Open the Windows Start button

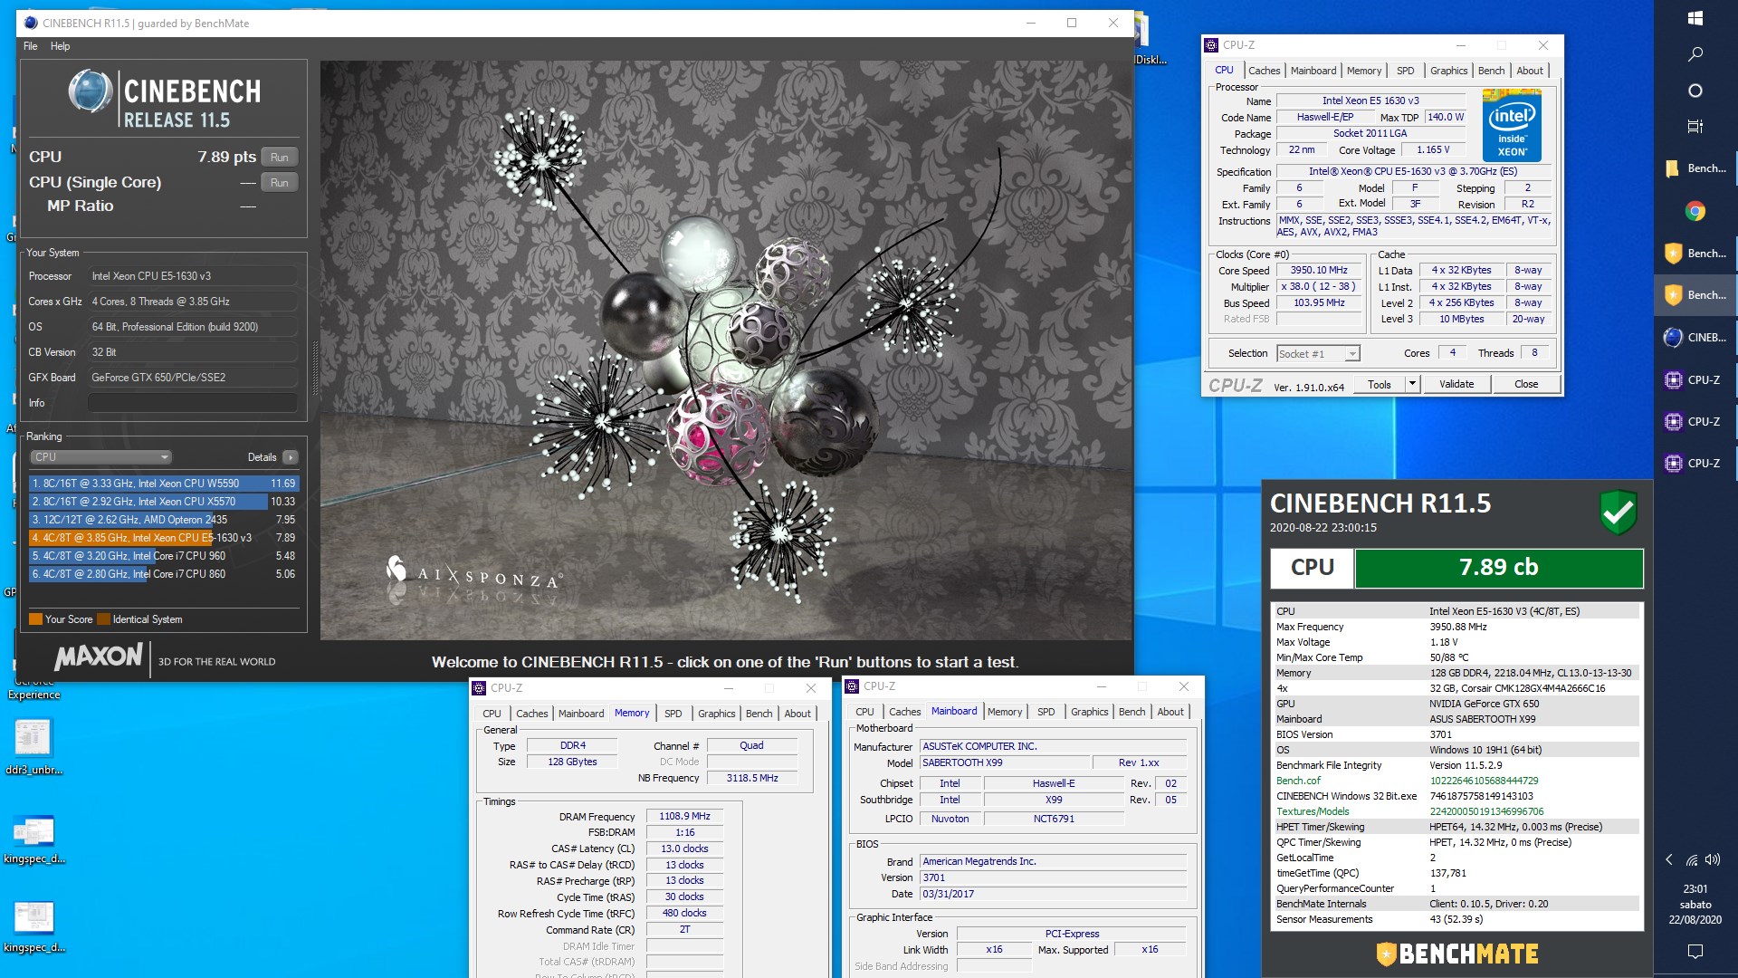click(1695, 18)
